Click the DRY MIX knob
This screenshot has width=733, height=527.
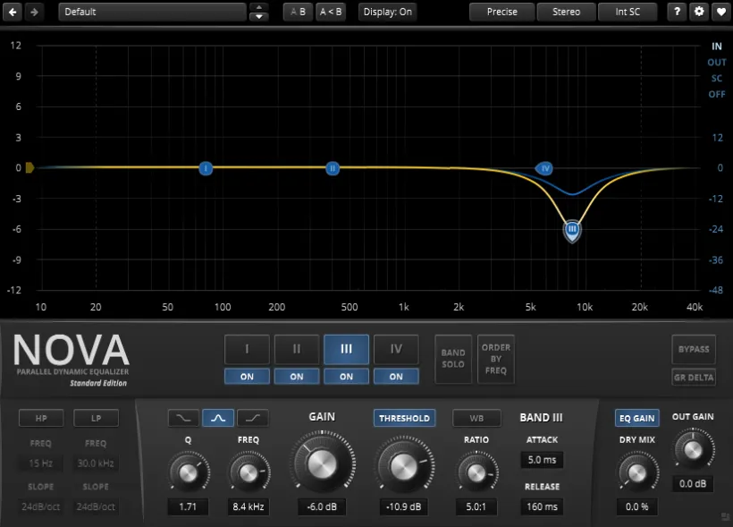[x=636, y=472]
